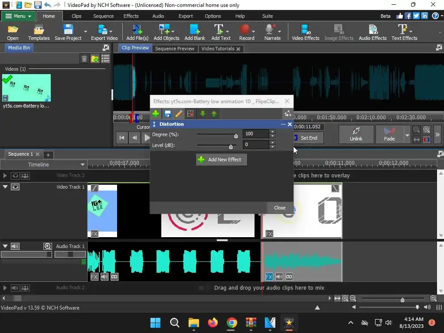Click the Go to start playback button
Image resolution: width=444 pixels, height=333 pixels.
(122, 138)
